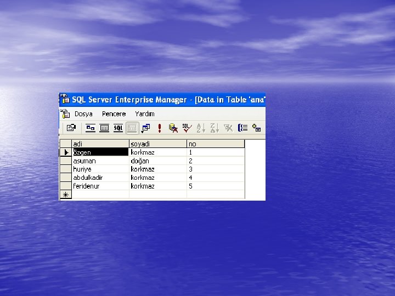Click the row selector for feridenur
Image resolution: width=395 pixels, height=296 pixels.
(x=66, y=186)
